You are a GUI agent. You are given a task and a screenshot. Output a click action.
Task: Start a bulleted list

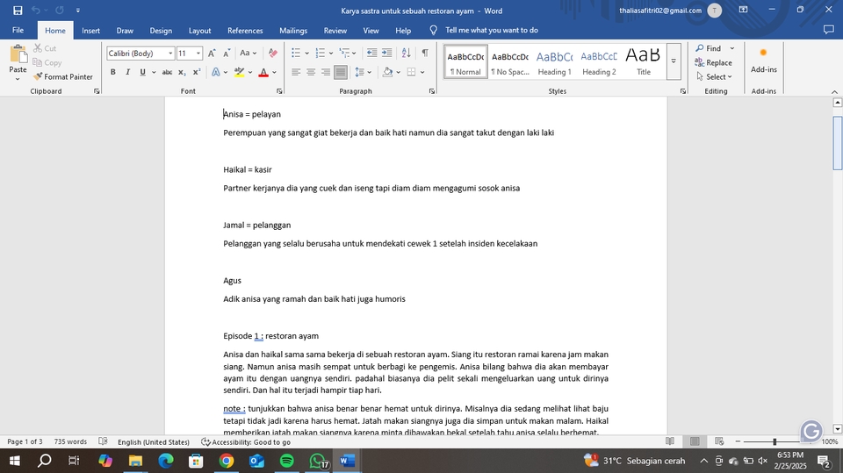pyautogui.click(x=296, y=54)
